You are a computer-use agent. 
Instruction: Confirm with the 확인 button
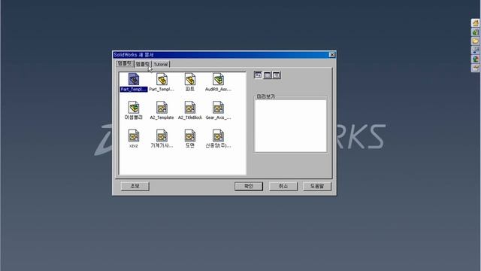pyautogui.click(x=249, y=186)
